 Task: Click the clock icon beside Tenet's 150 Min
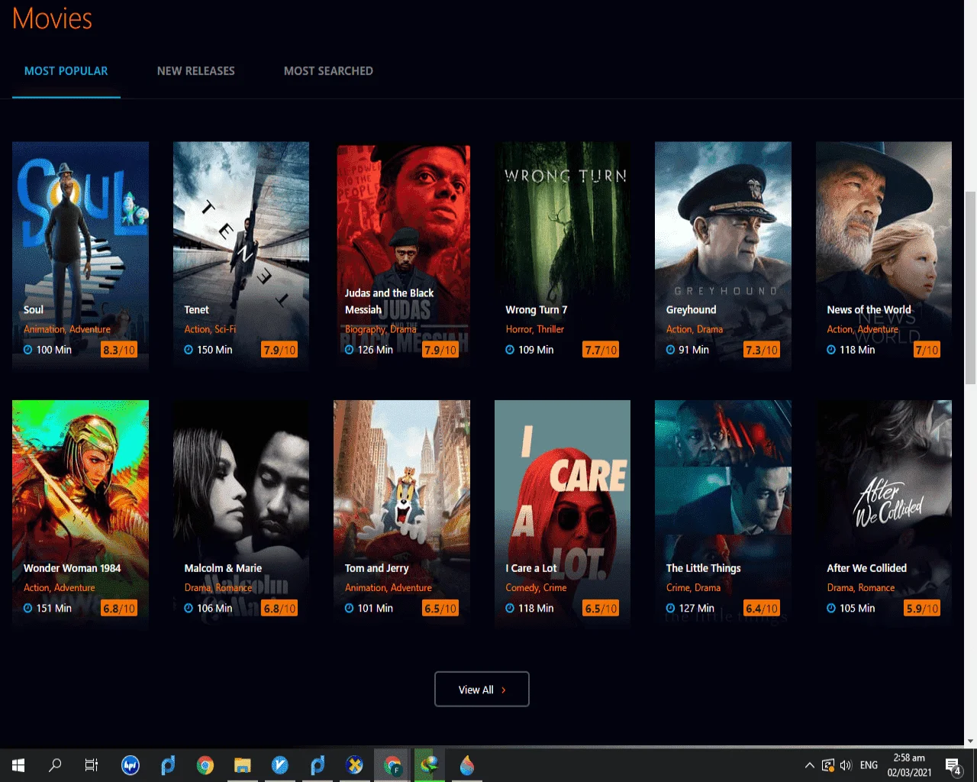(x=189, y=350)
